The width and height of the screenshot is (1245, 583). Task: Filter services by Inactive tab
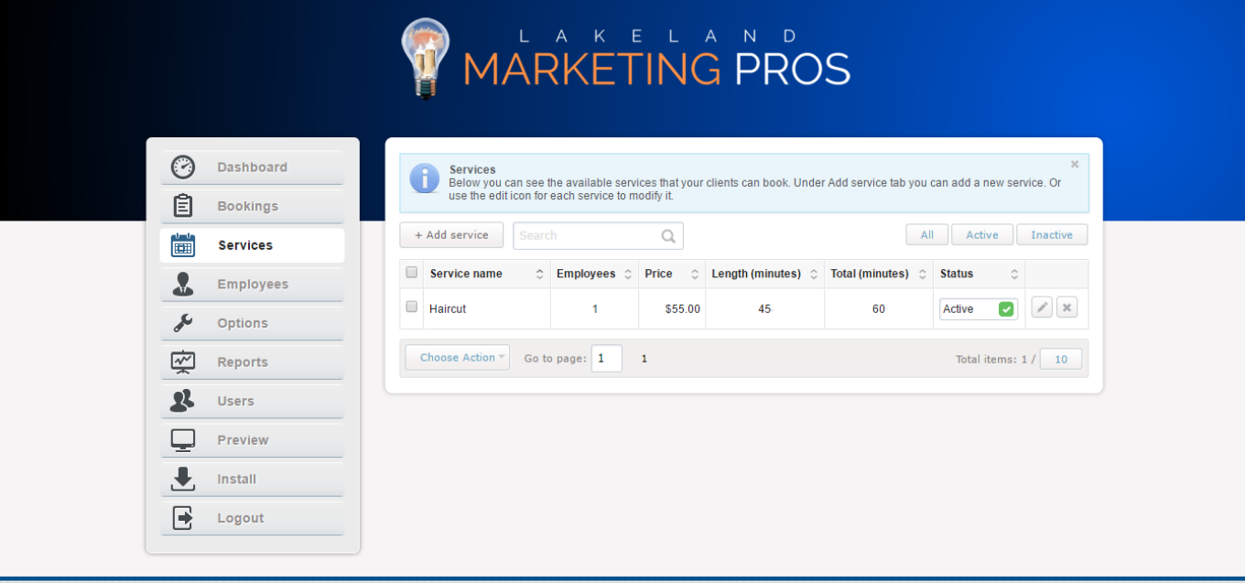pos(1051,235)
